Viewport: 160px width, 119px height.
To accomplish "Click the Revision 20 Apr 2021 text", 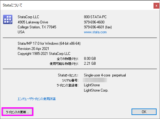I will [33, 49].
